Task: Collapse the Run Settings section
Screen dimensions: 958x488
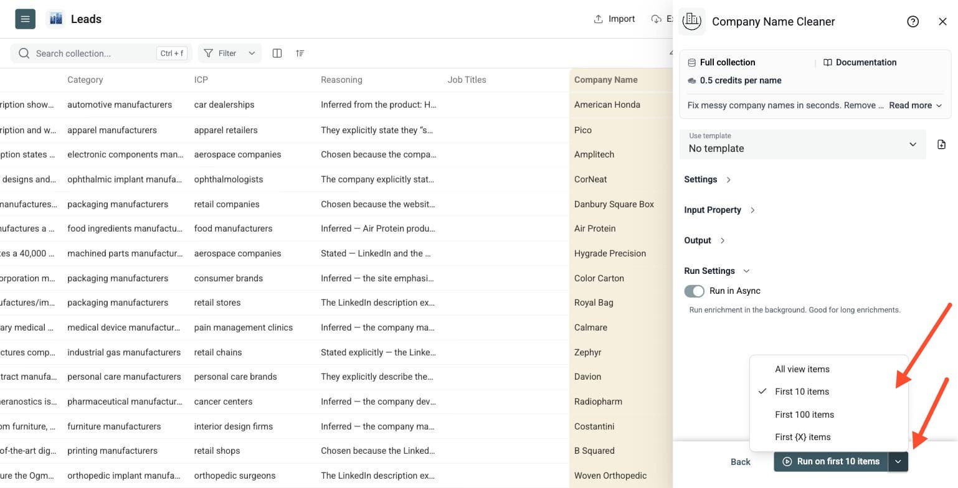Action: point(717,271)
